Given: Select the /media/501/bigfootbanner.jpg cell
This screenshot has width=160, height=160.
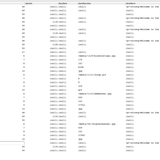Looking at the screenshot, I should click(97, 124).
